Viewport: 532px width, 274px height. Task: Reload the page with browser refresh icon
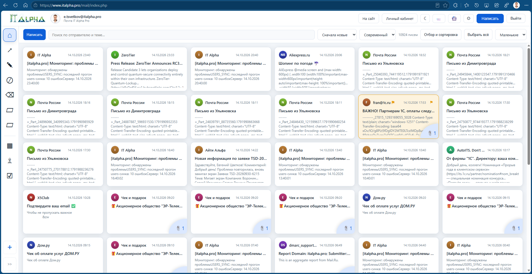click(16, 5)
